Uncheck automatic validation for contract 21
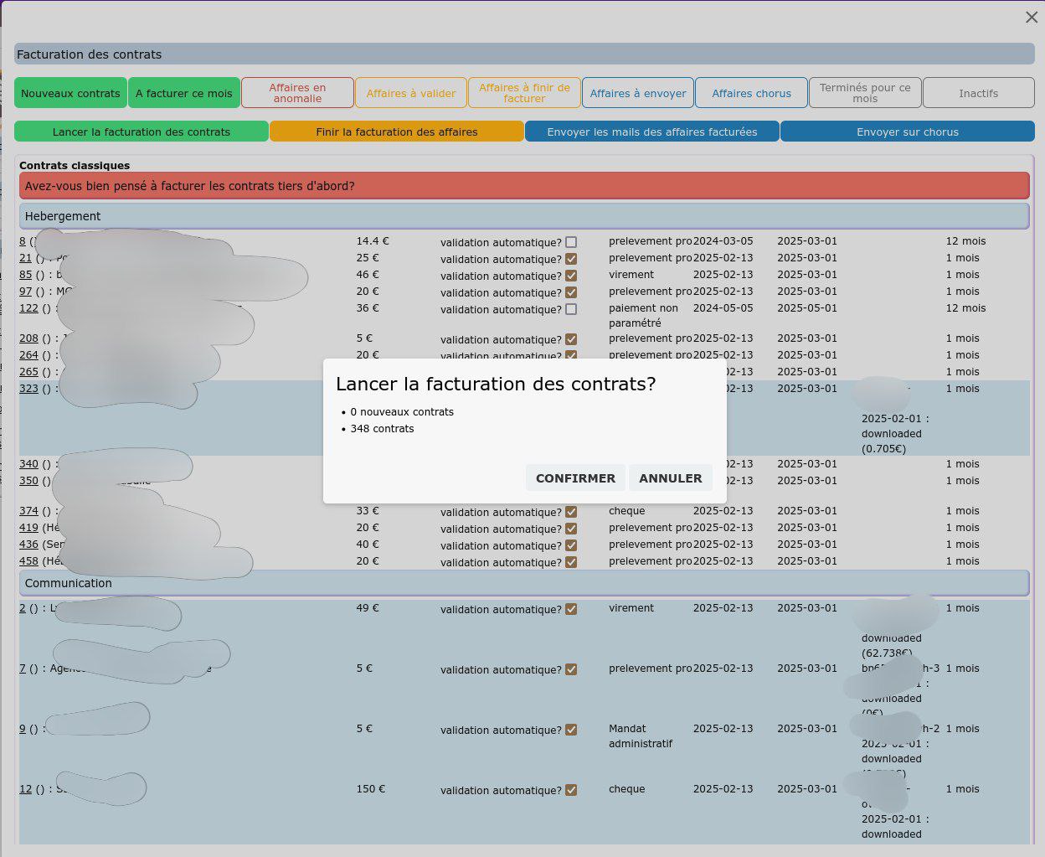 (571, 259)
